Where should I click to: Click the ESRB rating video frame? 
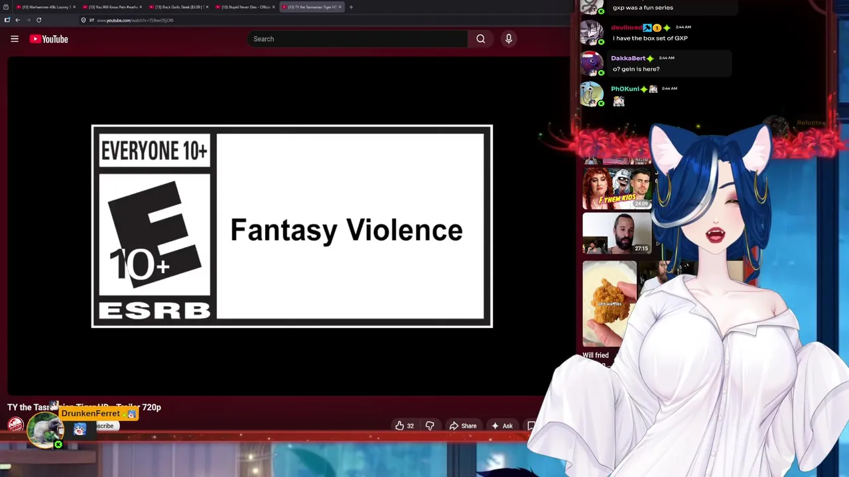[292, 226]
